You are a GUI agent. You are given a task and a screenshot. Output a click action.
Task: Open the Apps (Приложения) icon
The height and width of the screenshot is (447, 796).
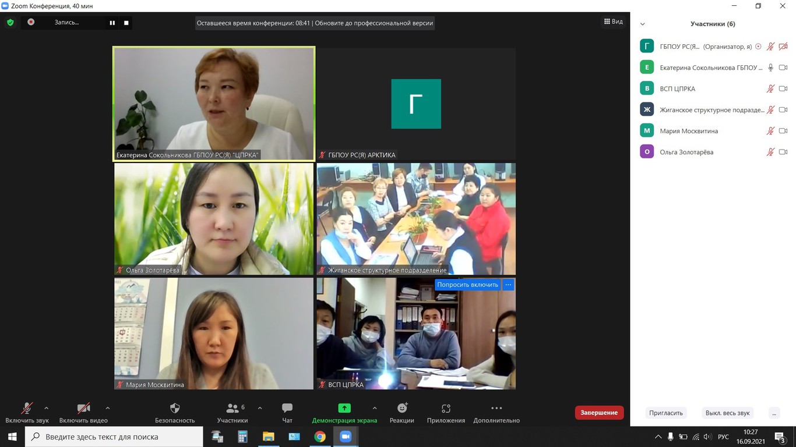tap(446, 409)
